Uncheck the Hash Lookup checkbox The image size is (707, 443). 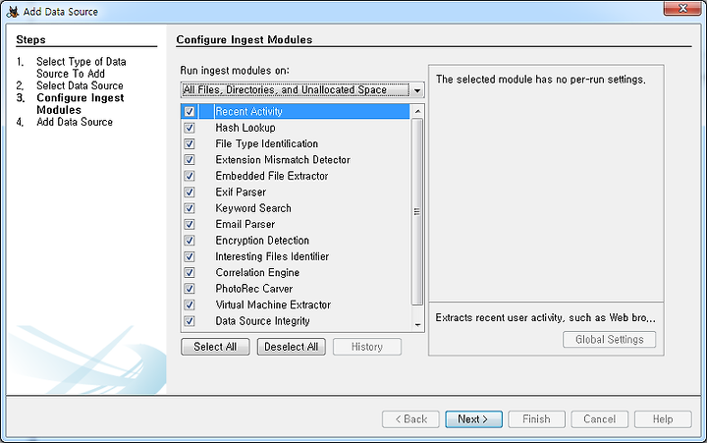tap(190, 128)
